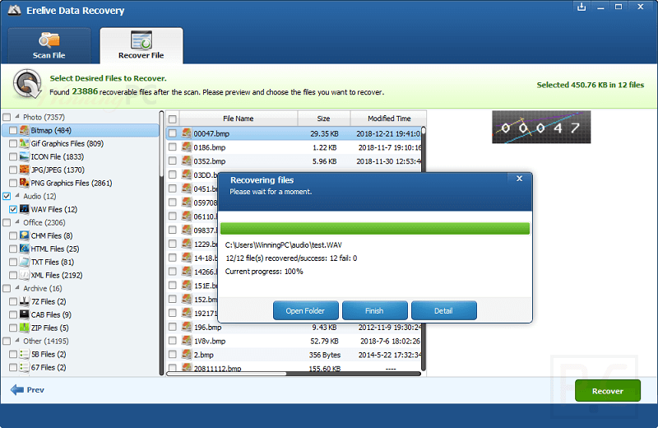Viewport: 658px width, 428px height.
Task: Click the Gif Graphics Files icon
Action: 25,143
